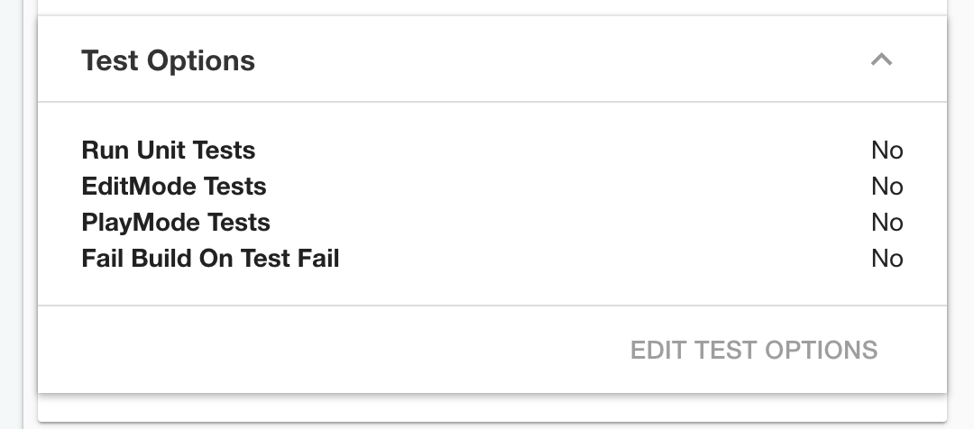This screenshot has width=974, height=429.
Task: Select the EditMode Tests label
Action: coord(174,187)
